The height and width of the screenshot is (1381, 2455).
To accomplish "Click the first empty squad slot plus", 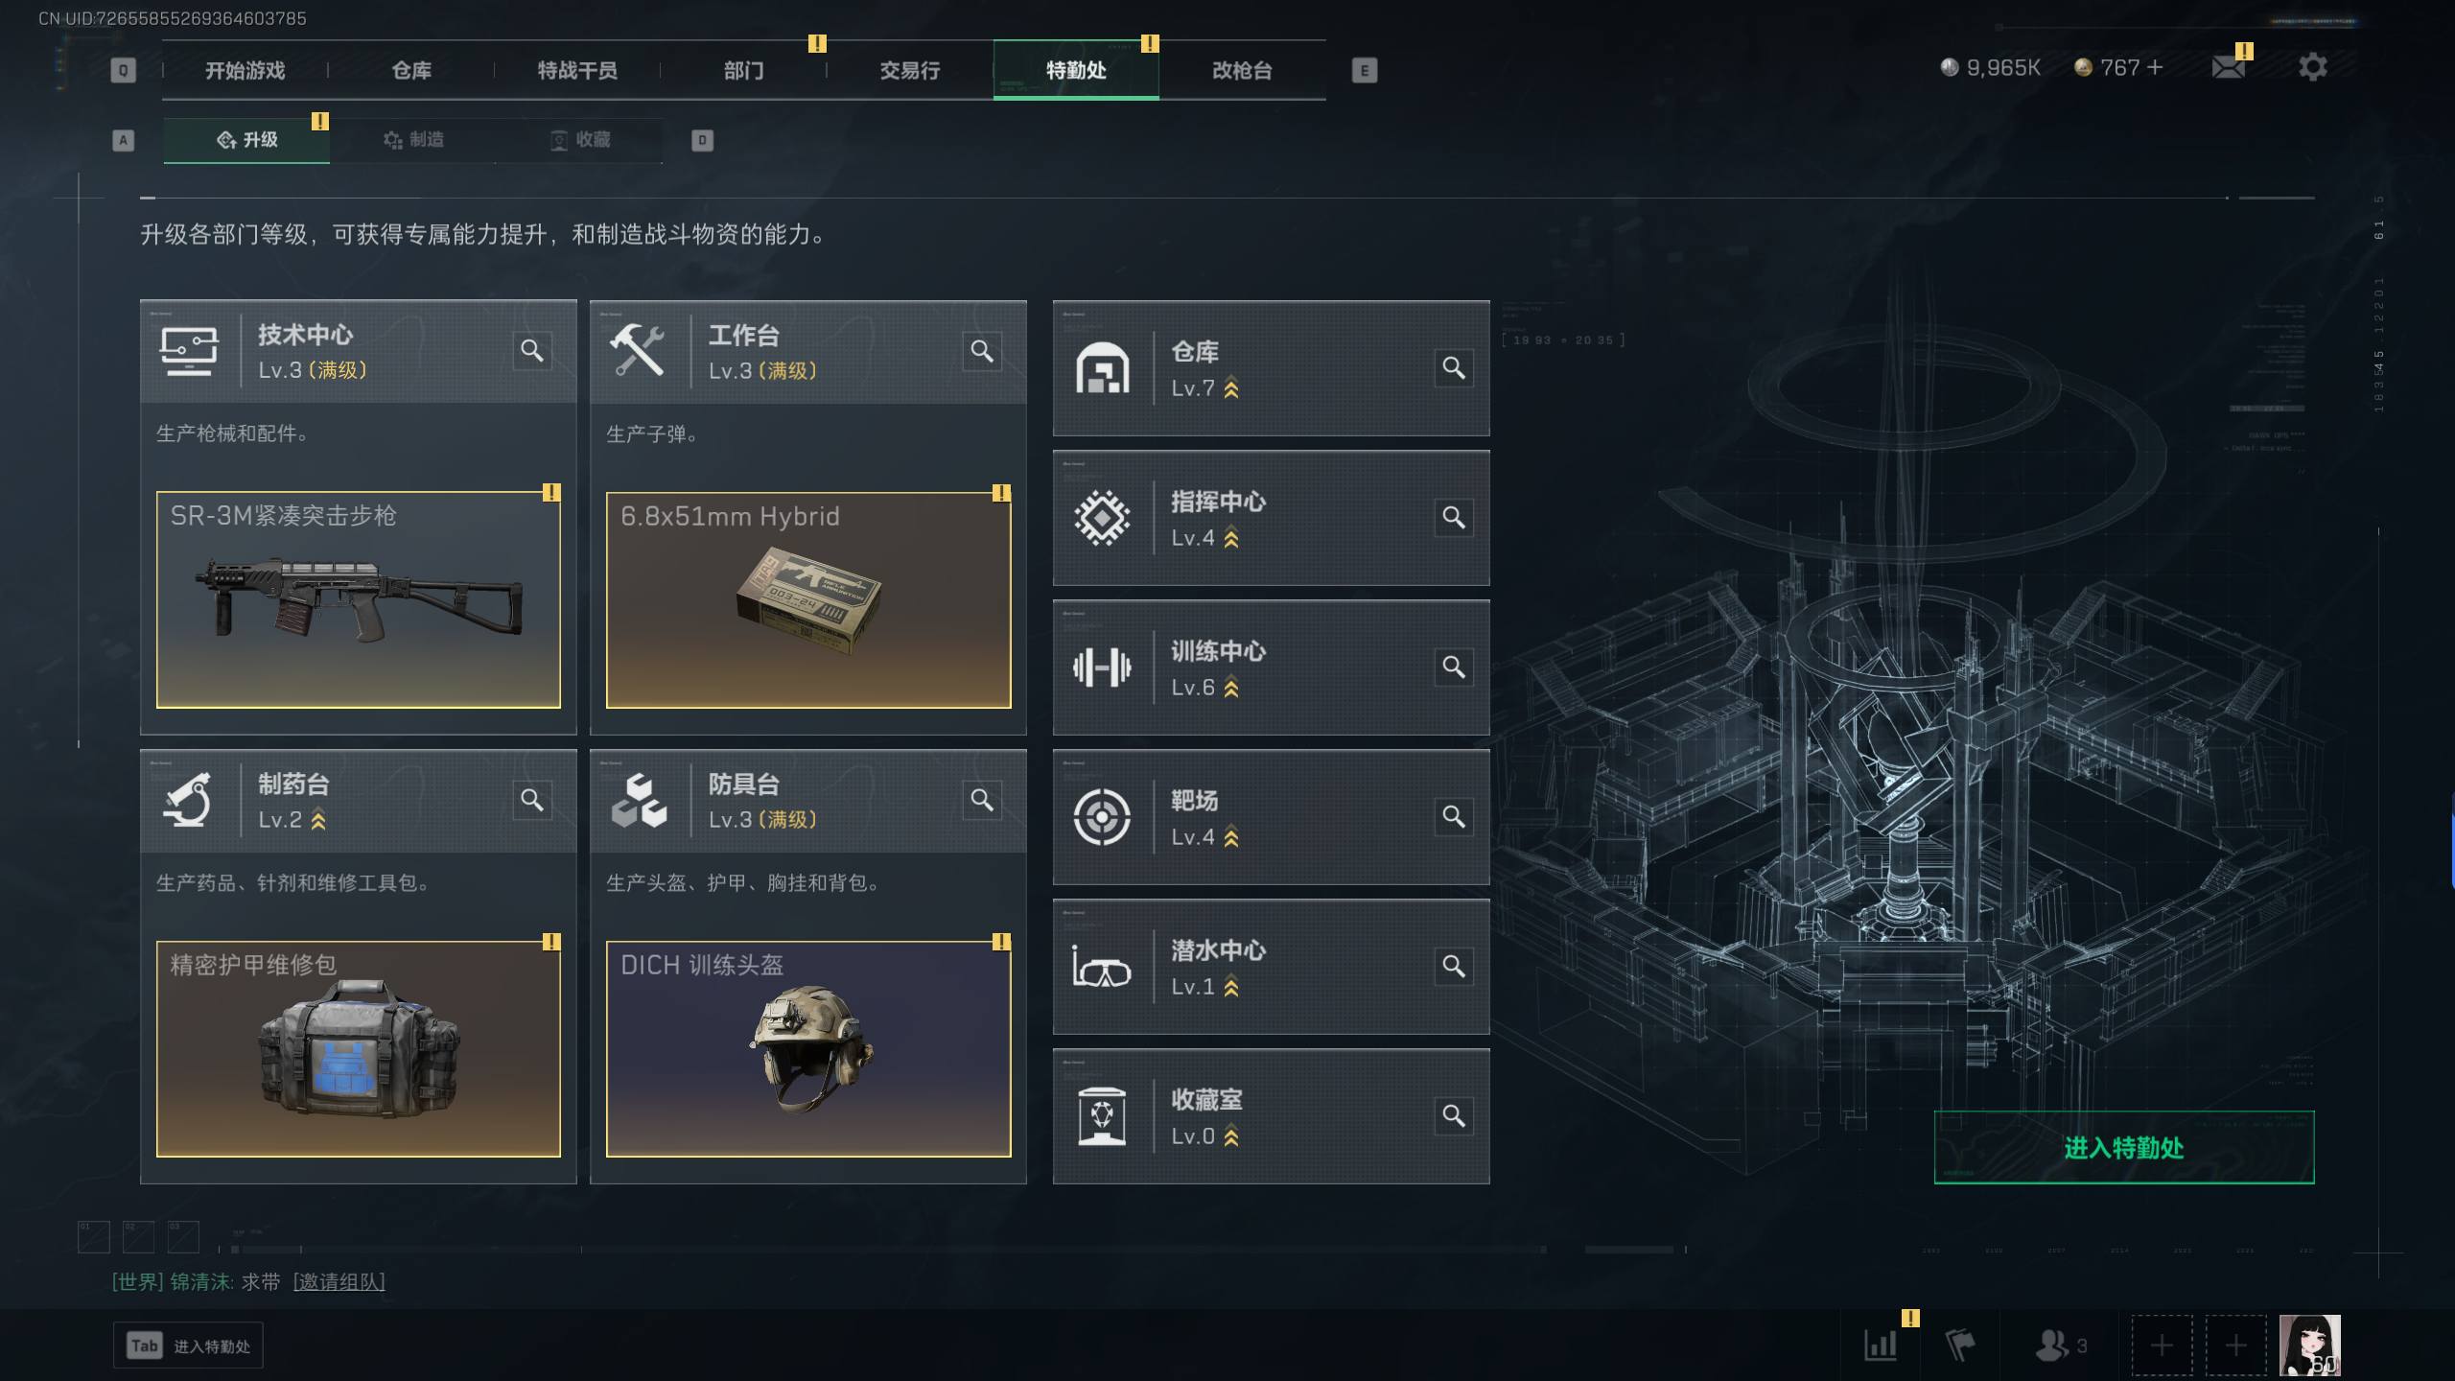I will [2162, 1345].
